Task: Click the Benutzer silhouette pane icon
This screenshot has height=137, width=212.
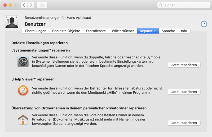Action: coord(11,22)
